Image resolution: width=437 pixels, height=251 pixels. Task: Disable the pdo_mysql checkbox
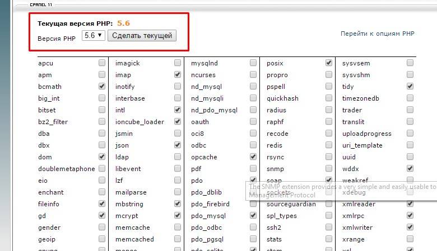pyautogui.click(x=253, y=215)
